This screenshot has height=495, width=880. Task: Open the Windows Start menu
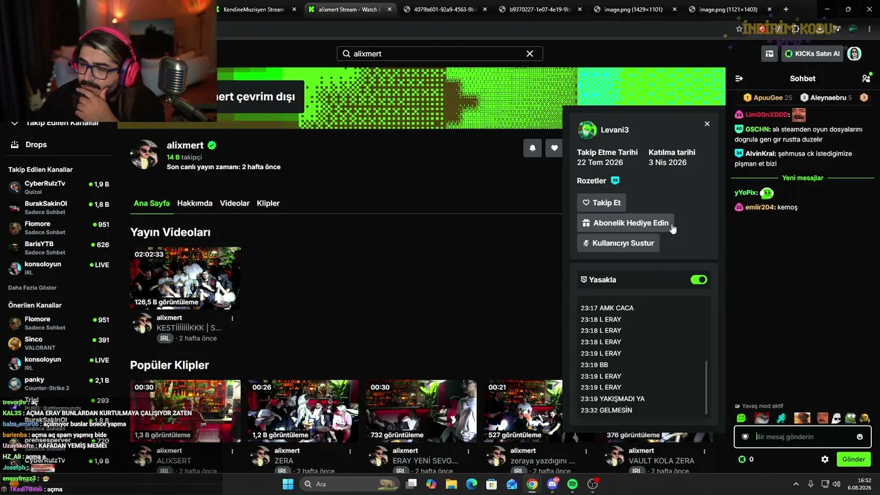(x=288, y=484)
